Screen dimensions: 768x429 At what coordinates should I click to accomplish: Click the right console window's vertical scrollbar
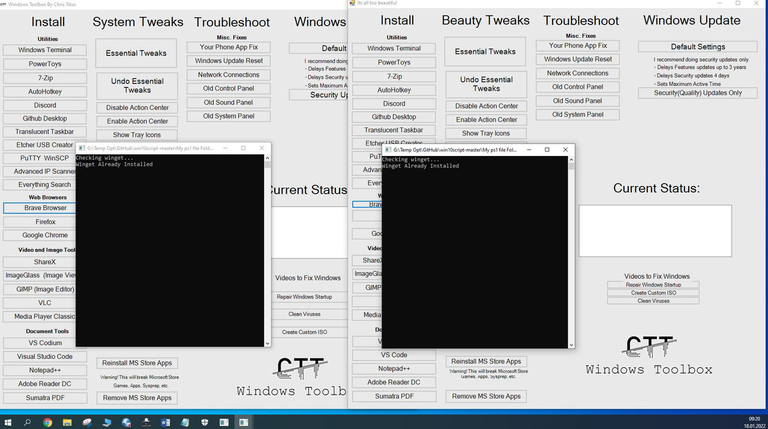[x=571, y=253]
